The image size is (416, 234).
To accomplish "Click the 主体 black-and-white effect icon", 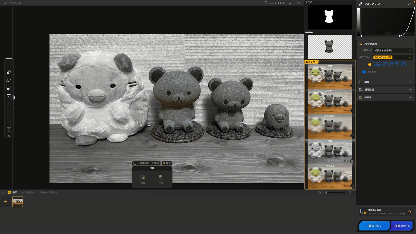I will coord(161,177).
